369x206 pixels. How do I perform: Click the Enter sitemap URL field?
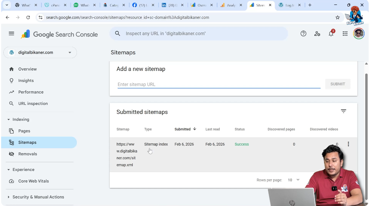pos(219,85)
